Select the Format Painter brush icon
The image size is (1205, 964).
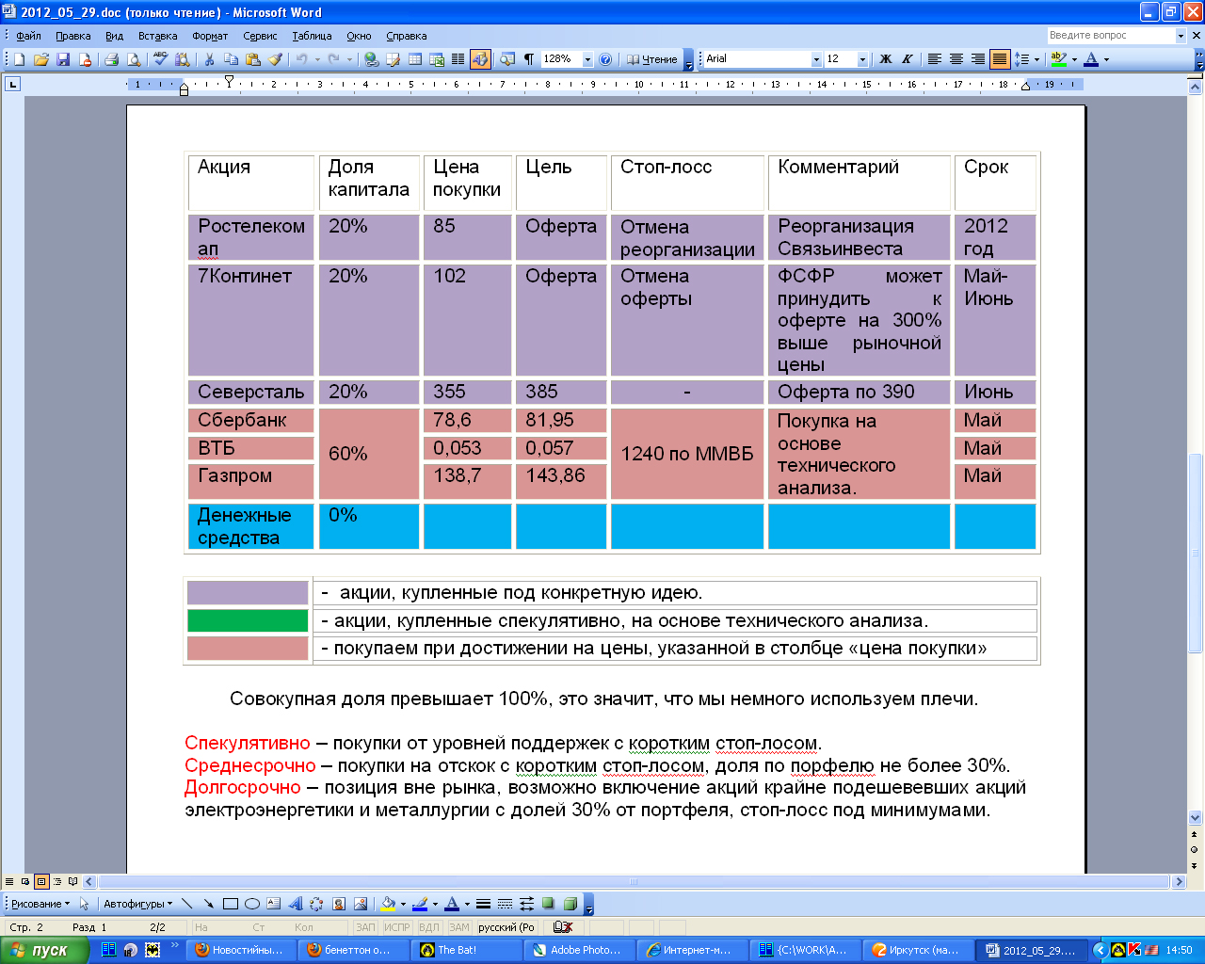[x=275, y=59]
